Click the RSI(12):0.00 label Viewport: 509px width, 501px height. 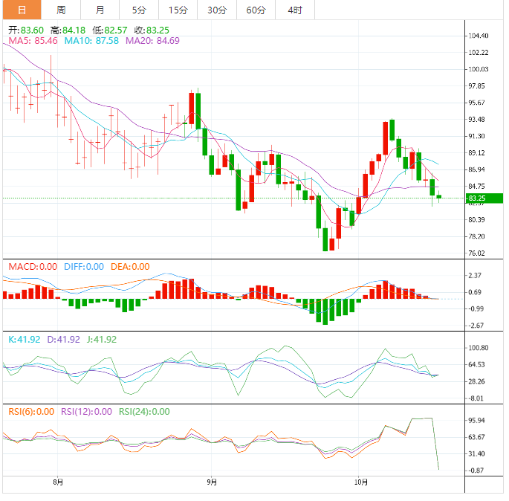point(86,411)
